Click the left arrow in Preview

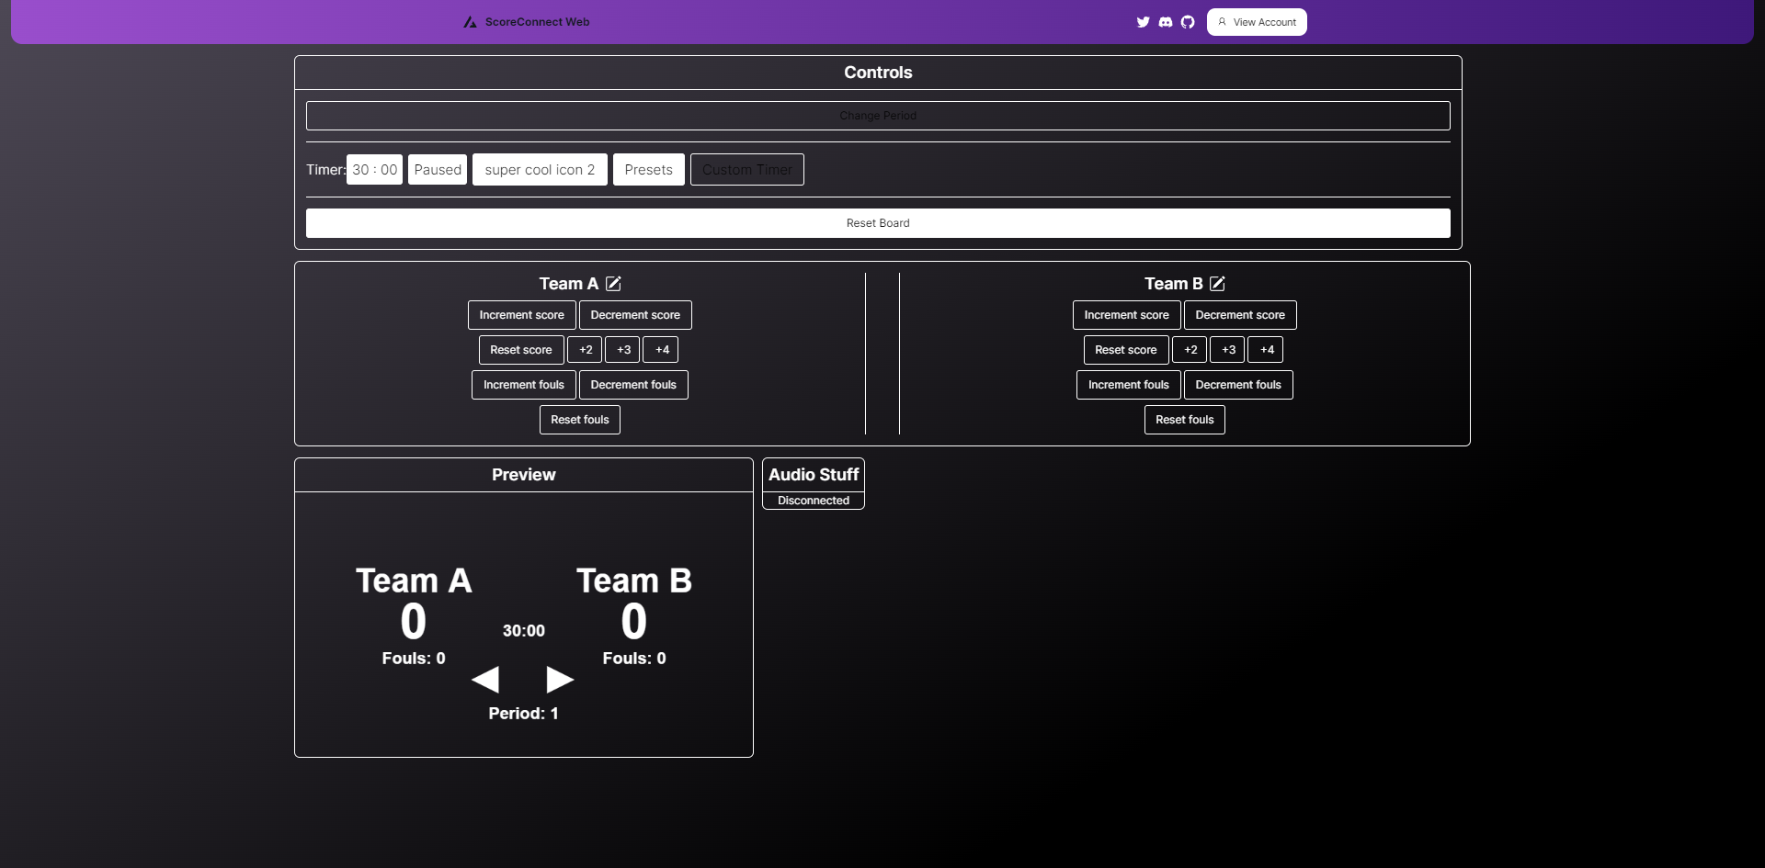pyautogui.click(x=485, y=680)
